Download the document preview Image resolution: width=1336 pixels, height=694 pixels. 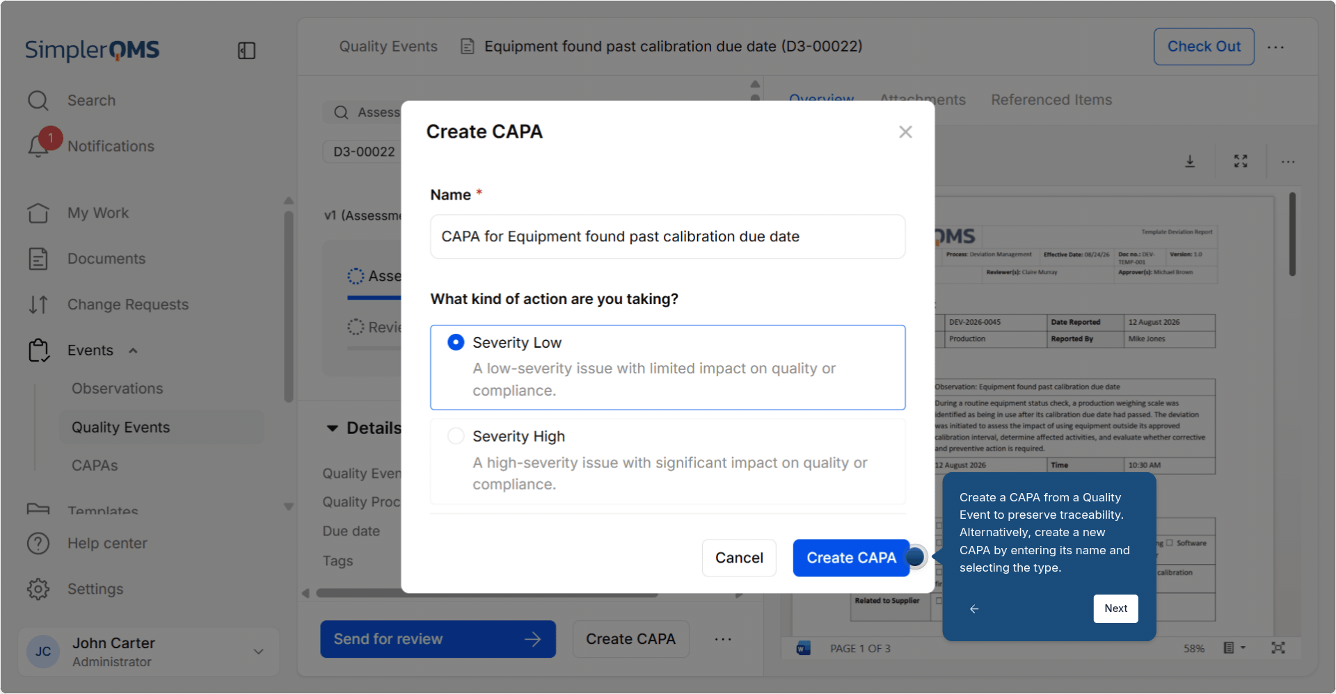tap(1190, 161)
